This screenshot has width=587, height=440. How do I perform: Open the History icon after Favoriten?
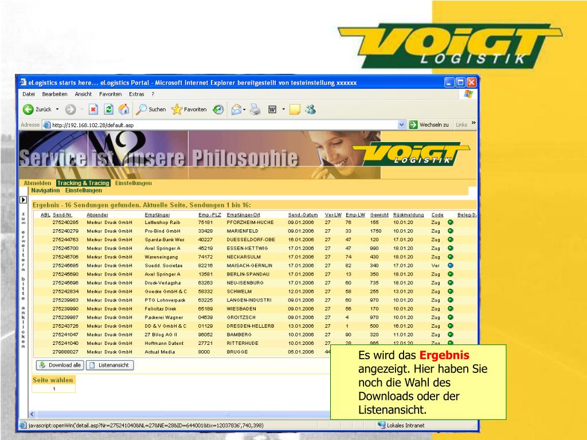(x=218, y=109)
